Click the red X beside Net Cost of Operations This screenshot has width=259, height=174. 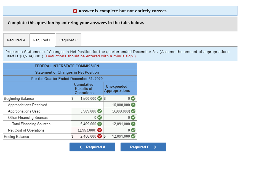pyautogui.click(x=99, y=130)
